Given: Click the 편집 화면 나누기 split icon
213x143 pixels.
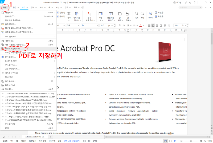Looking at the screenshot, I should [x=111, y=14].
